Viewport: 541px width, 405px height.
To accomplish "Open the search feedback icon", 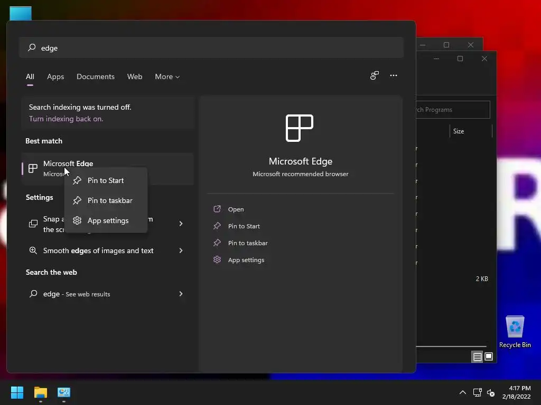I will tap(375, 75).
